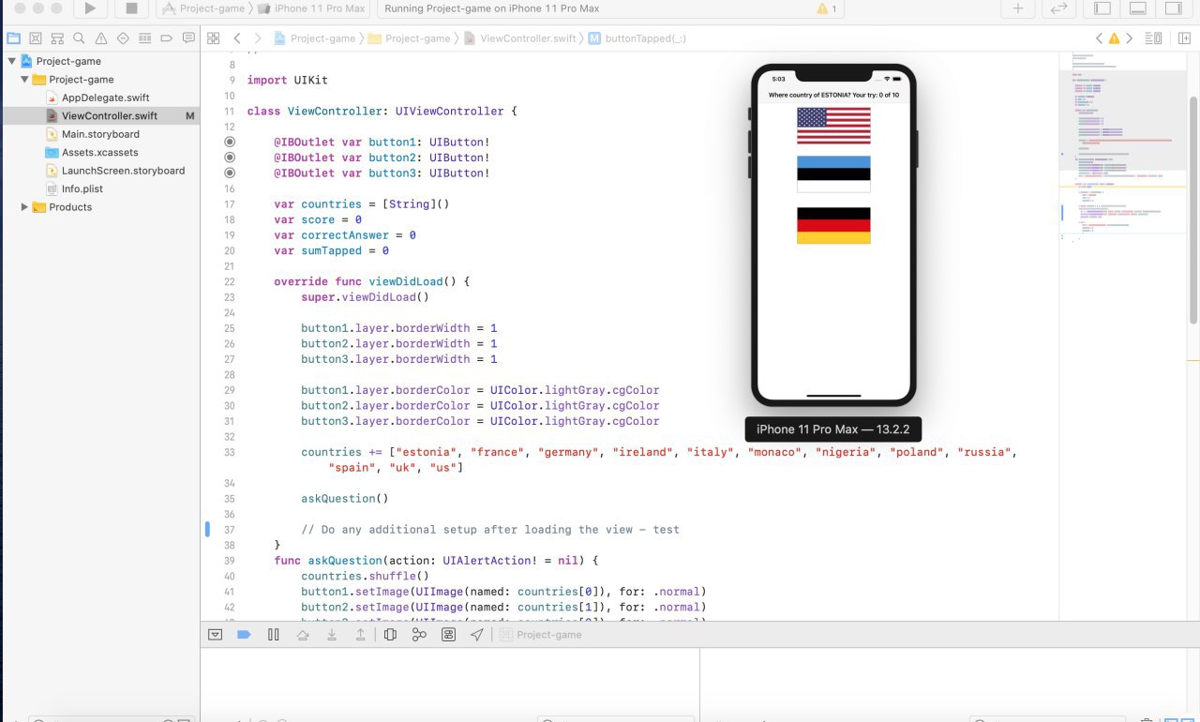Click line 37 change indicator bar

click(x=208, y=530)
